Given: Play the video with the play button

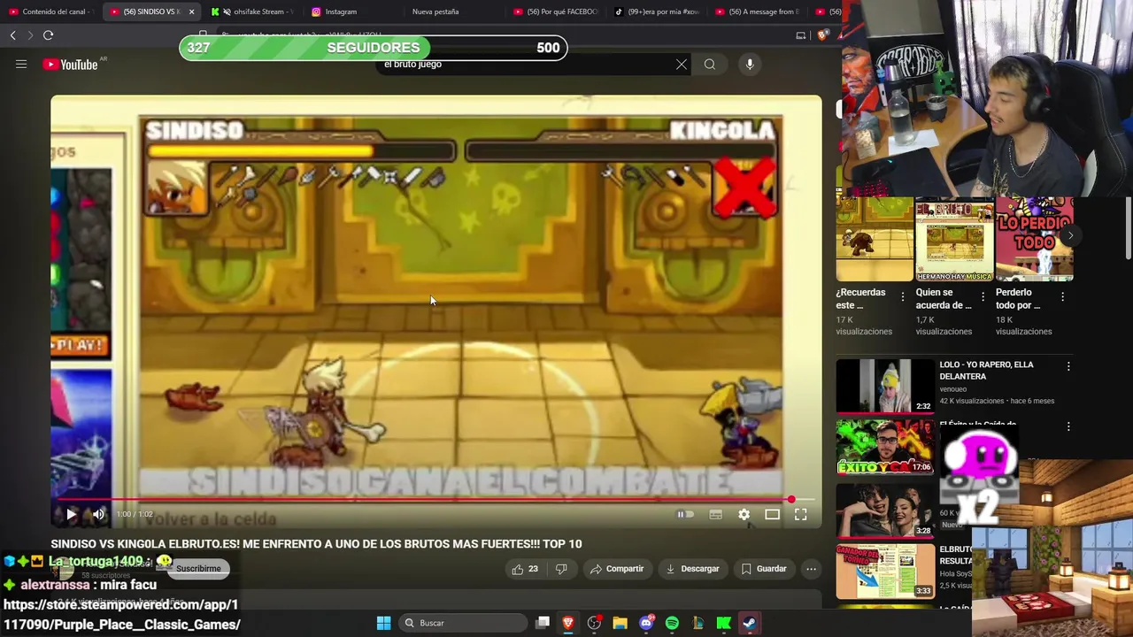Looking at the screenshot, I should click(x=71, y=514).
